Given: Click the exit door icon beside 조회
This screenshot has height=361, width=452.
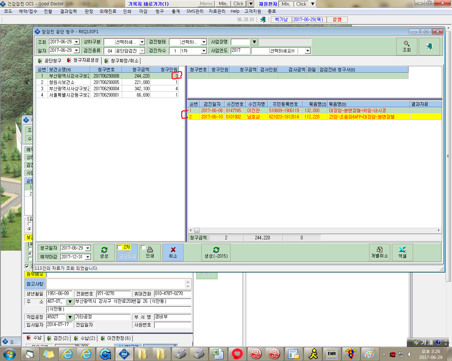Looking at the screenshot, I should (429, 47).
